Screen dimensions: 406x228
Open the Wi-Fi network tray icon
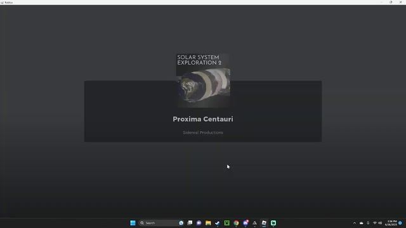point(375,223)
